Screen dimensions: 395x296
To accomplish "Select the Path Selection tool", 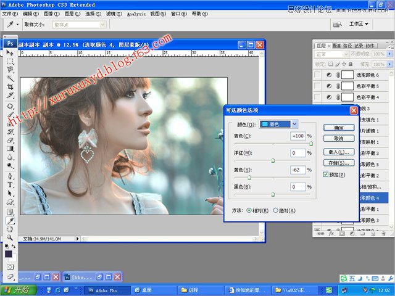I will (10, 193).
